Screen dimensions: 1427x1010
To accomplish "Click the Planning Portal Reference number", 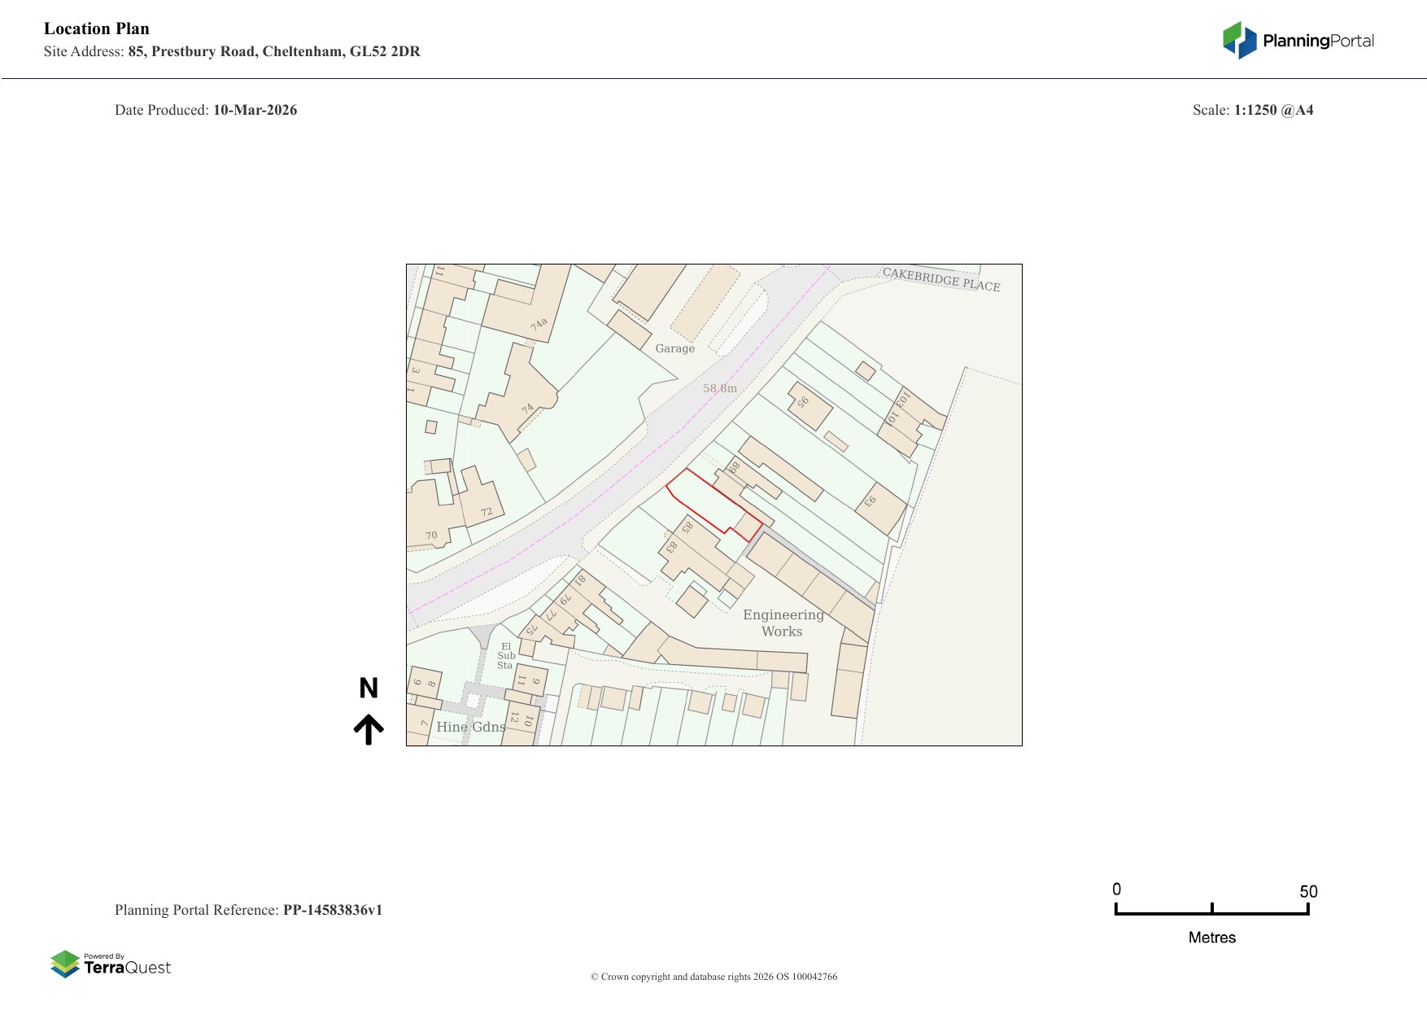I will point(332,910).
